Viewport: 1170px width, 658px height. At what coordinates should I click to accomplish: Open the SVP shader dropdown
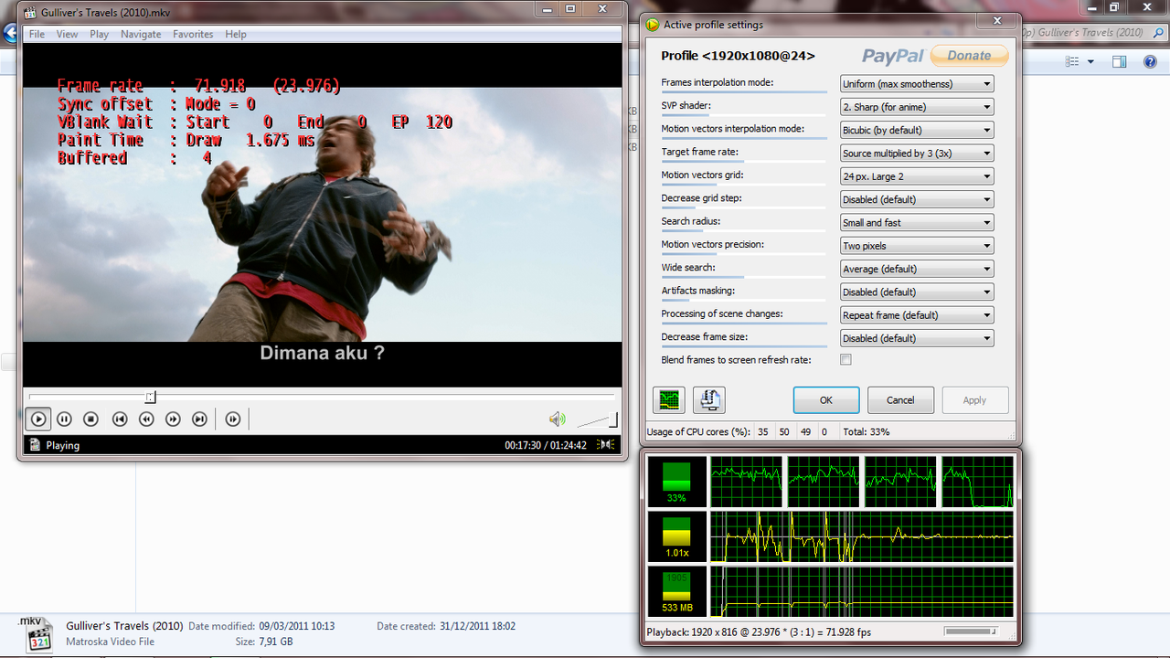click(x=917, y=107)
